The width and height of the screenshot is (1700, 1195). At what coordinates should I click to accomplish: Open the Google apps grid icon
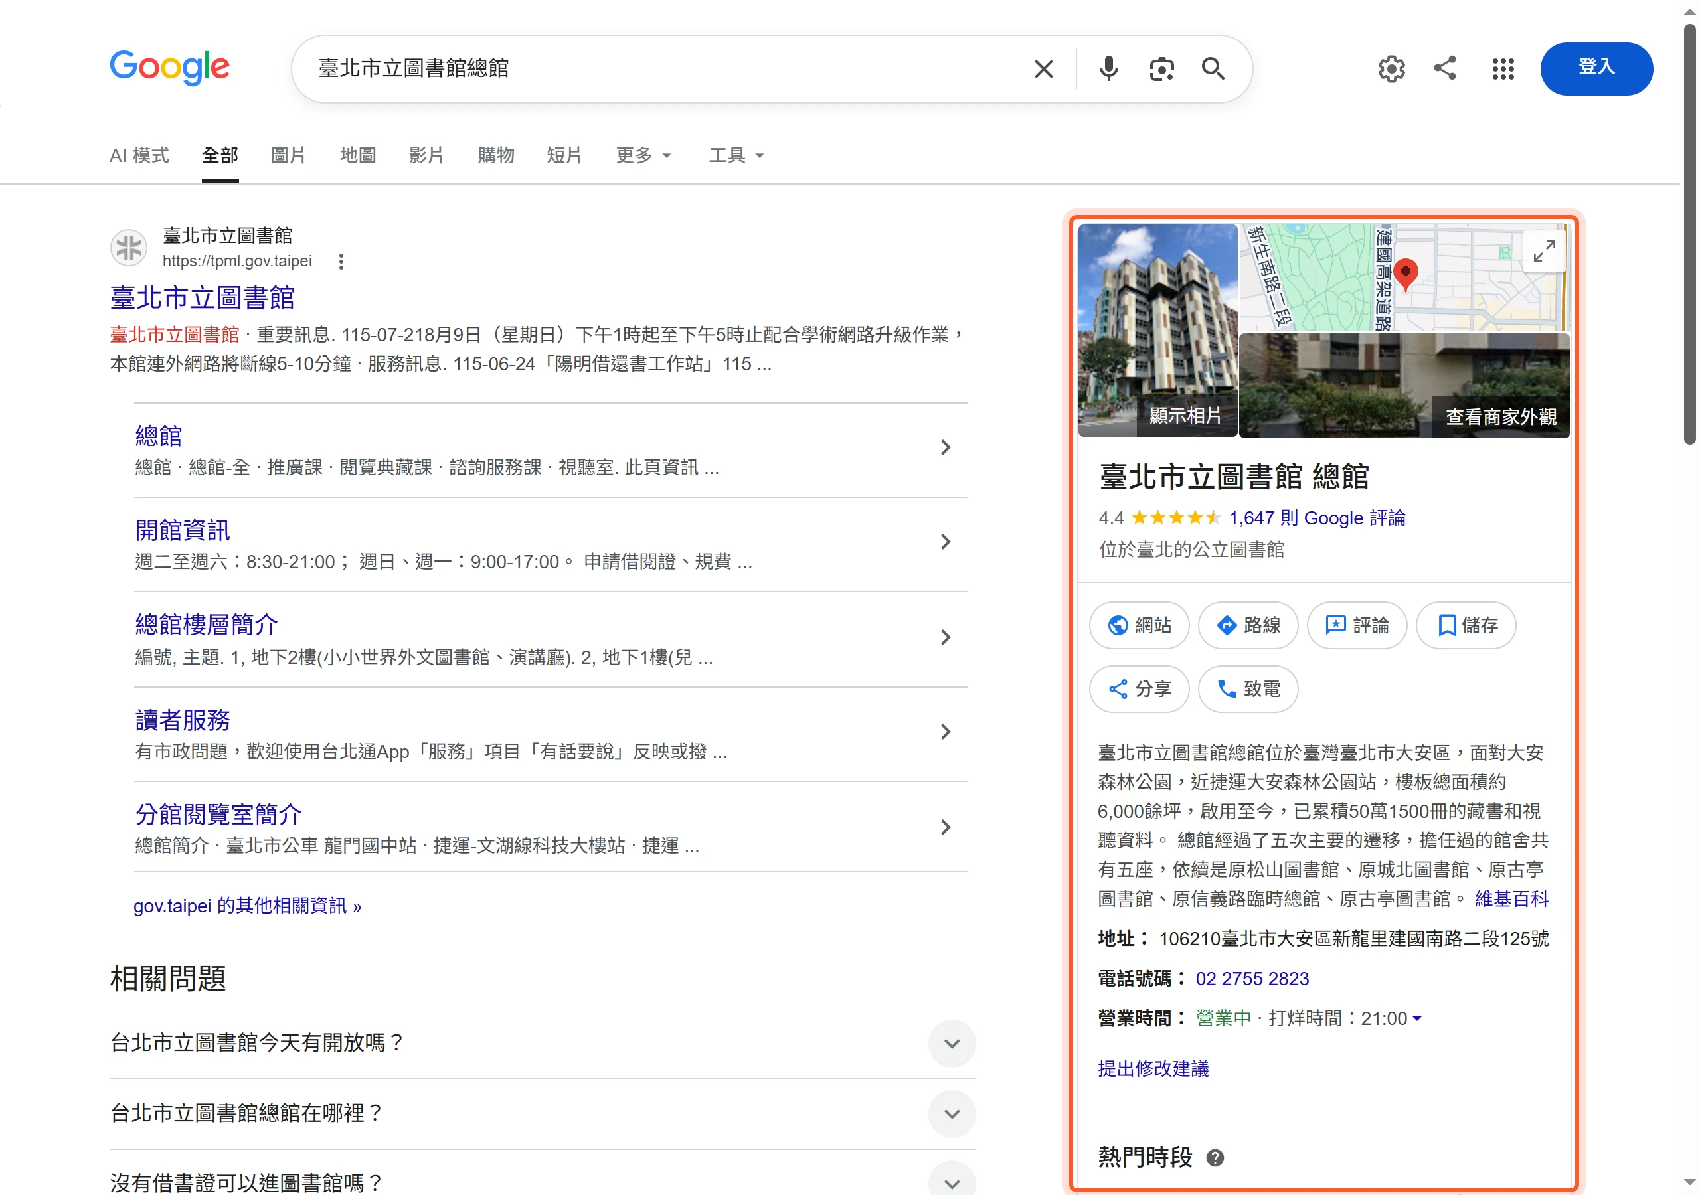click(1503, 69)
